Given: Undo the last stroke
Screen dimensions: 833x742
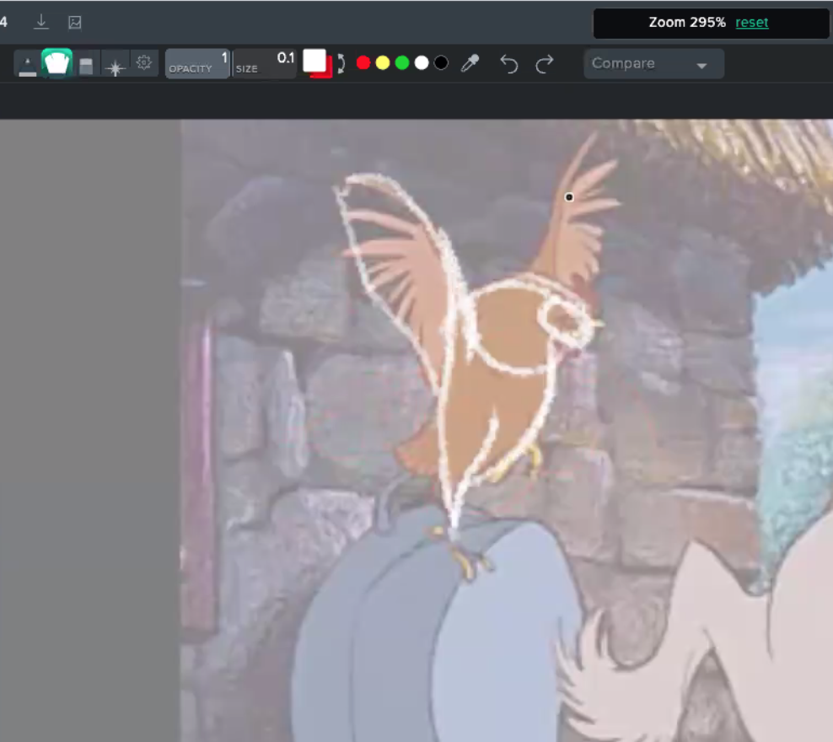Looking at the screenshot, I should [x=509, y=64].
